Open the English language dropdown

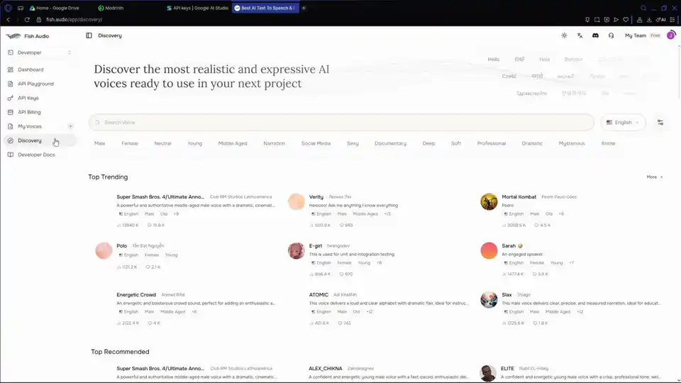coord(624,123)
